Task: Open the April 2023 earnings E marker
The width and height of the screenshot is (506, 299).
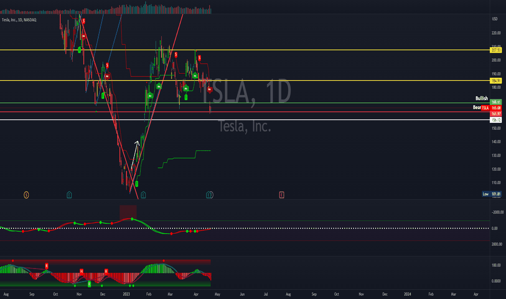Action: 209,195
